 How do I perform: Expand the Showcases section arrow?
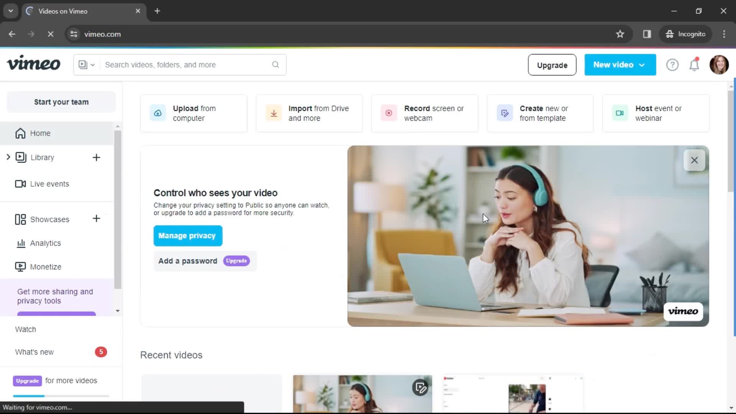pos(8,219)
